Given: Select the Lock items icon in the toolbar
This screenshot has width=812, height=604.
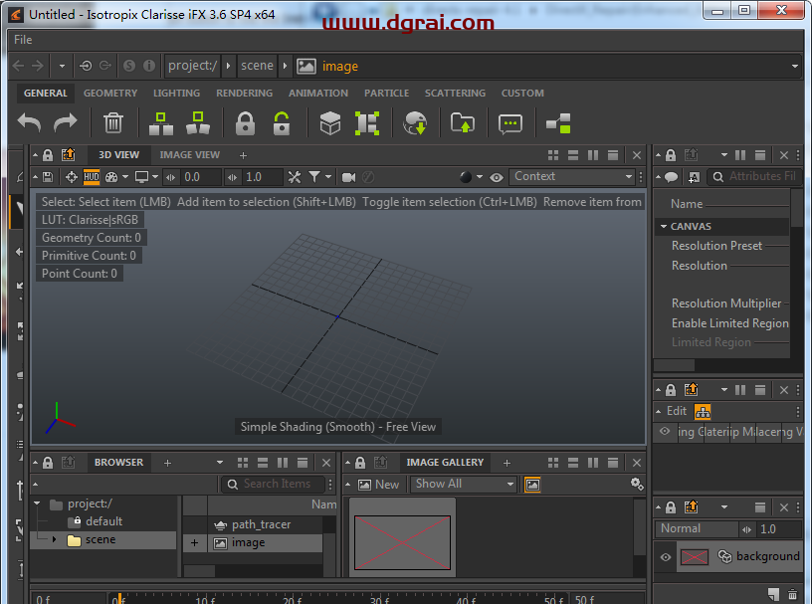Looking at the screenshot, I should pos(244,123).
